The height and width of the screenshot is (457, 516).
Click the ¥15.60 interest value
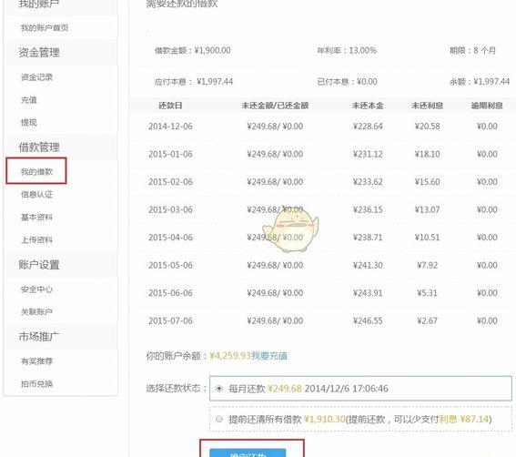(427, 182)
